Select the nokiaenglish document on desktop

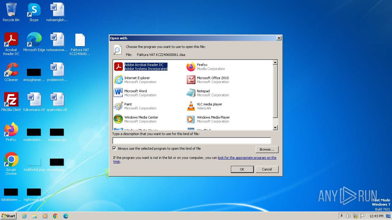57,12
